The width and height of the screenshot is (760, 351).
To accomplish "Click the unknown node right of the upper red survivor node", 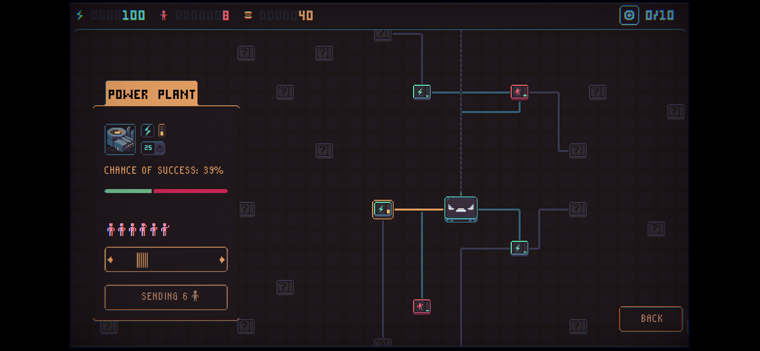I will [x=597, y=92].
